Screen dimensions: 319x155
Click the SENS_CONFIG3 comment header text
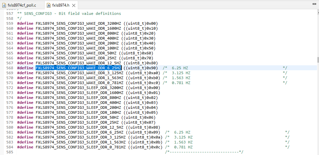pos(69,14)
